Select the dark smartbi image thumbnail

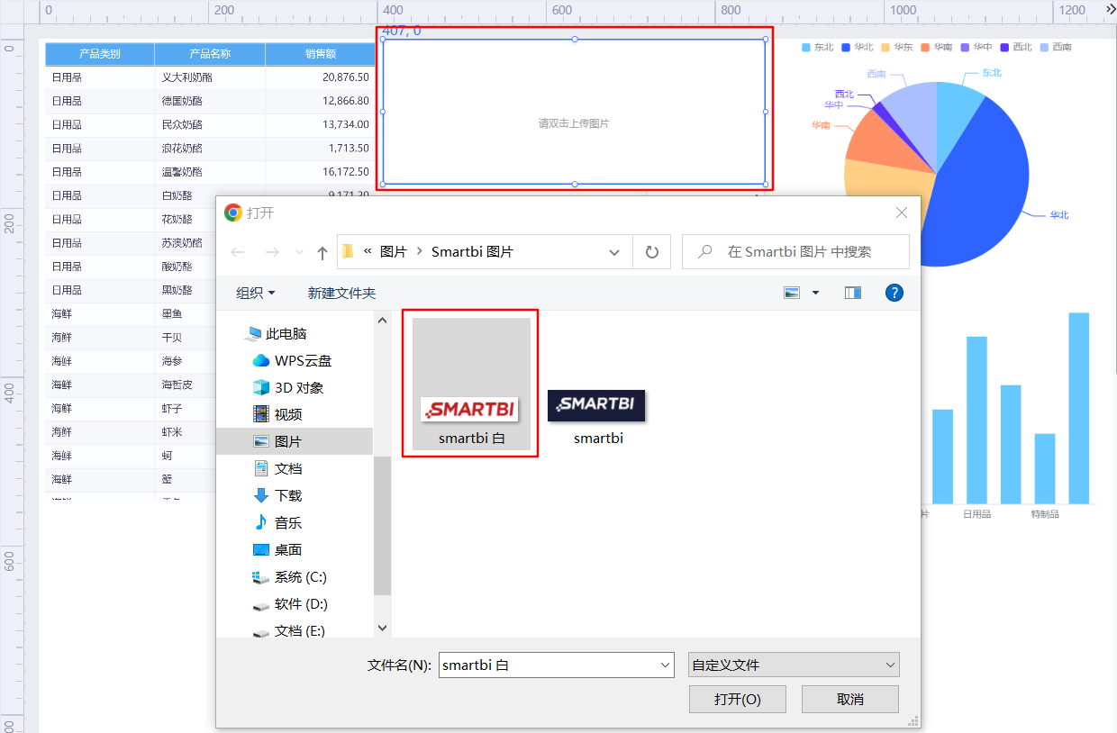tap(597, 406)
